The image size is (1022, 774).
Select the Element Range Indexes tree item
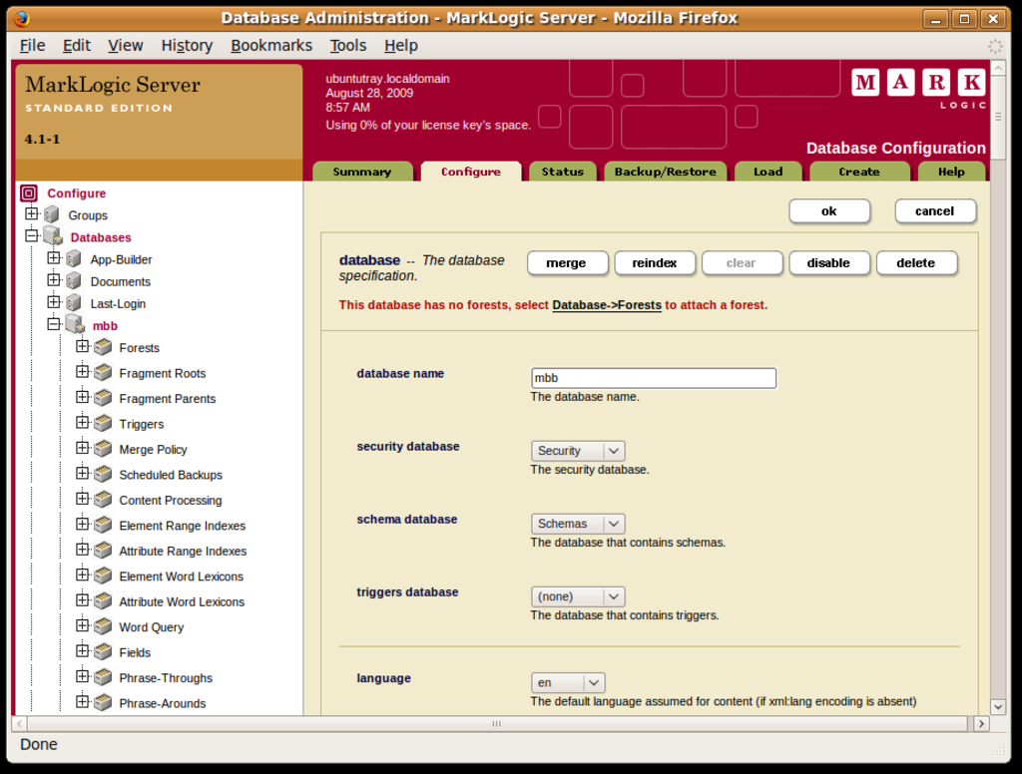tap(183, 526)
